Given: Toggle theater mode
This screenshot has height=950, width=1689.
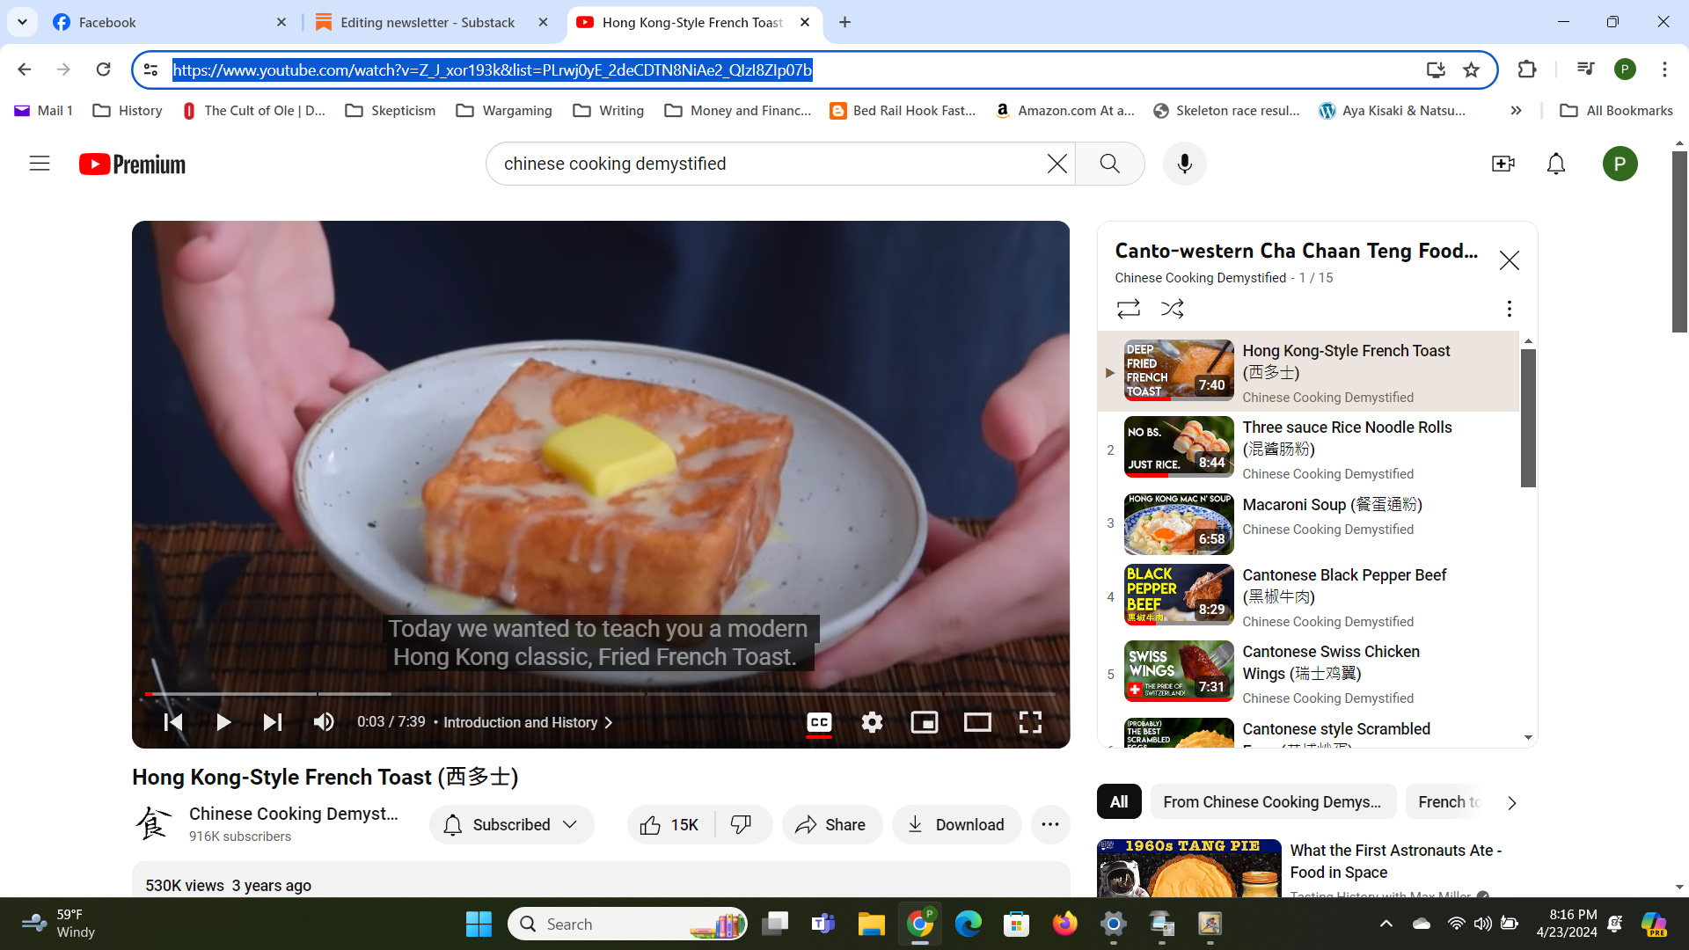Looking at the screenshot, I should [x=977, y=722].
